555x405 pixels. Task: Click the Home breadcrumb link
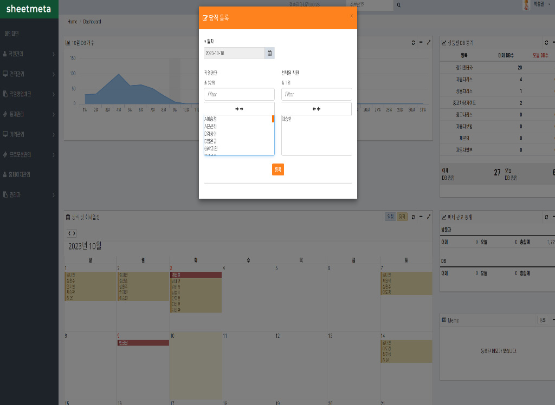point(72,22)
